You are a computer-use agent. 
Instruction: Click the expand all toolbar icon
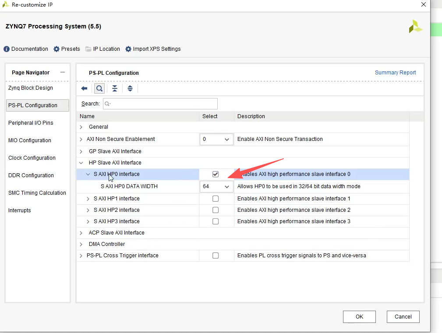[130, 88]
